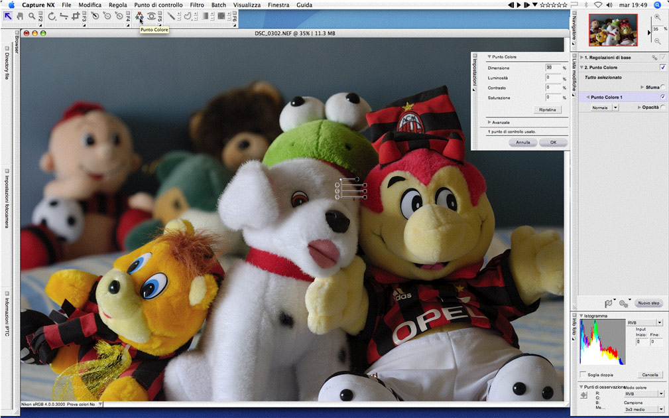Viewport: 669px width, 418px height.
Task: Zoom out using the Navigatore magnifier minus
Action: pos(658,41)
